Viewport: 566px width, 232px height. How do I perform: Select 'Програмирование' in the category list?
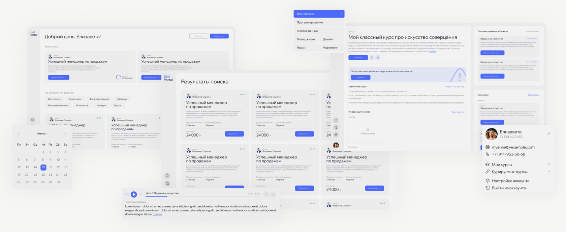pos(319,22)
